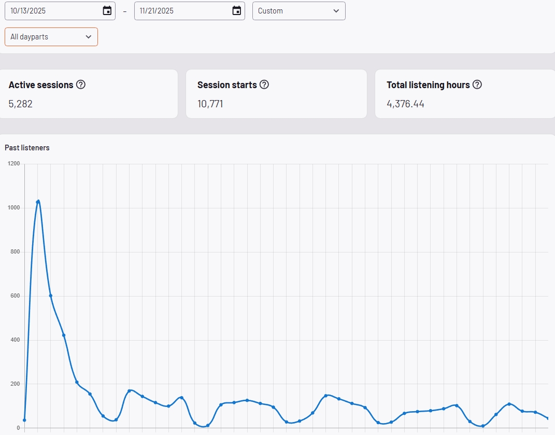Open the Custom date range dropdown

[298, 10]
